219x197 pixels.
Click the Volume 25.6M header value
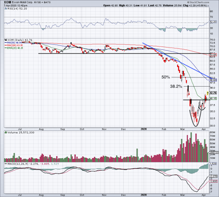pos(172,5)
